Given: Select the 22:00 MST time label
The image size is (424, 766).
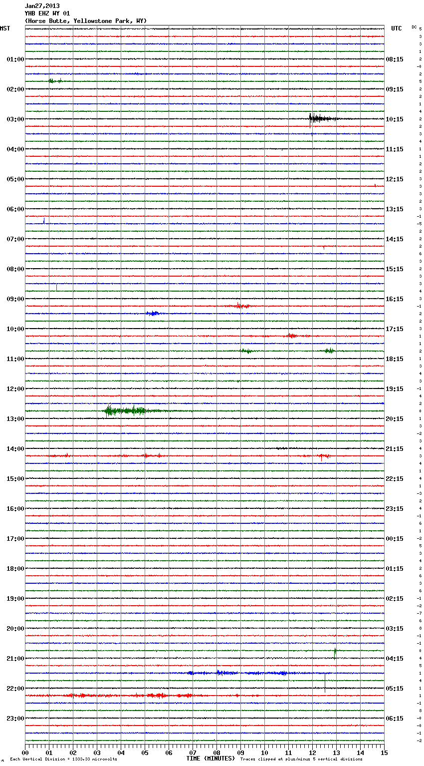Looking at the screenshot, I should tap(15, 689).
